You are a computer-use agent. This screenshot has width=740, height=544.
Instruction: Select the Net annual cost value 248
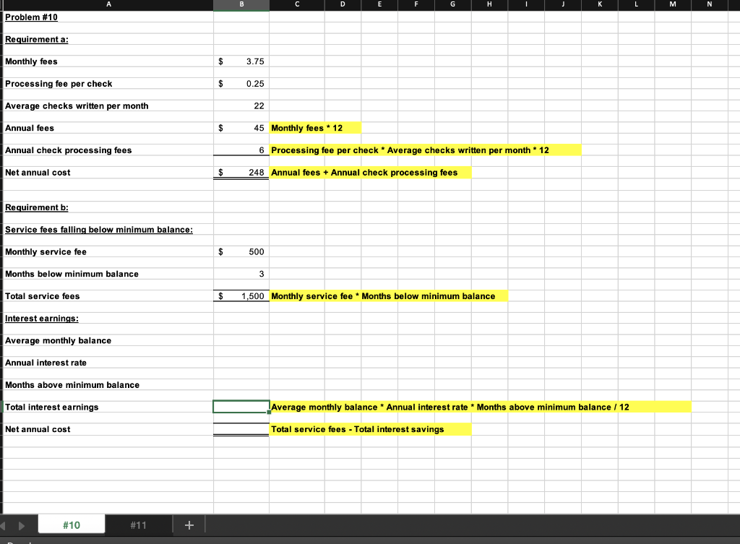tap(241, 172)
